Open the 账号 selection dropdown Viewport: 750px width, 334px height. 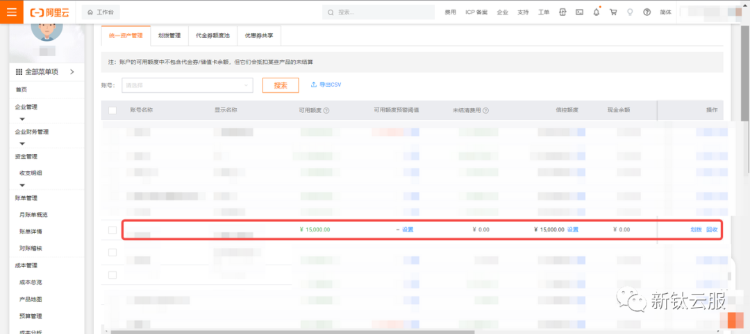click(187, 85)
